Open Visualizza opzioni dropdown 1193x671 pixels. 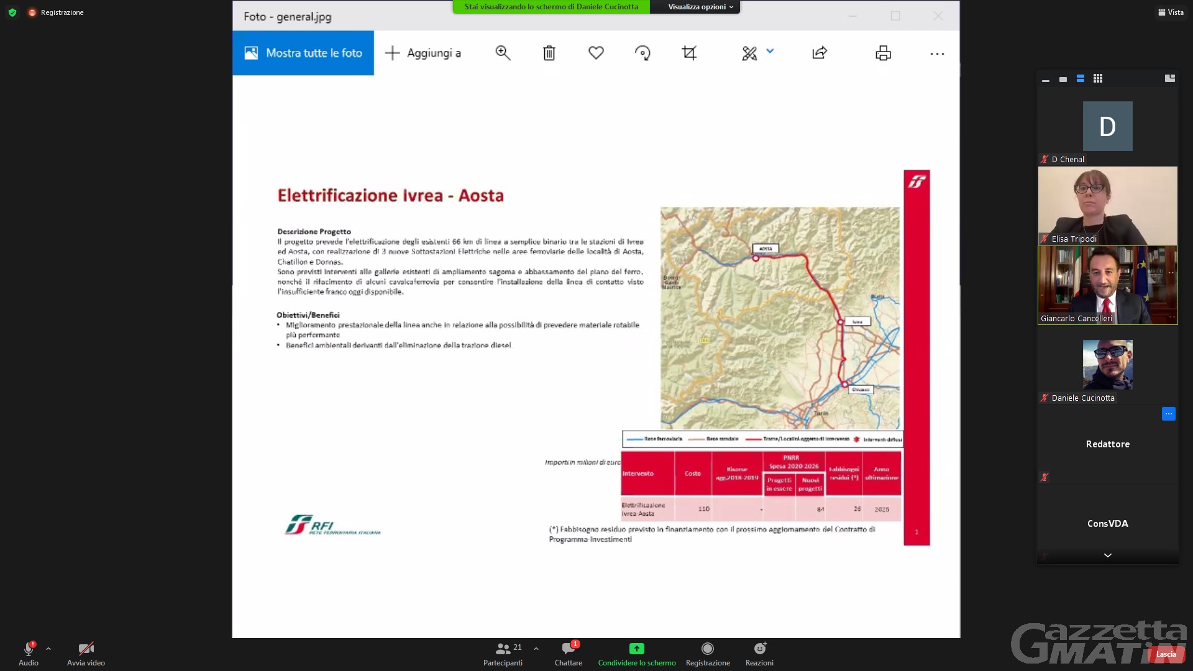click(x=700, y=7)
